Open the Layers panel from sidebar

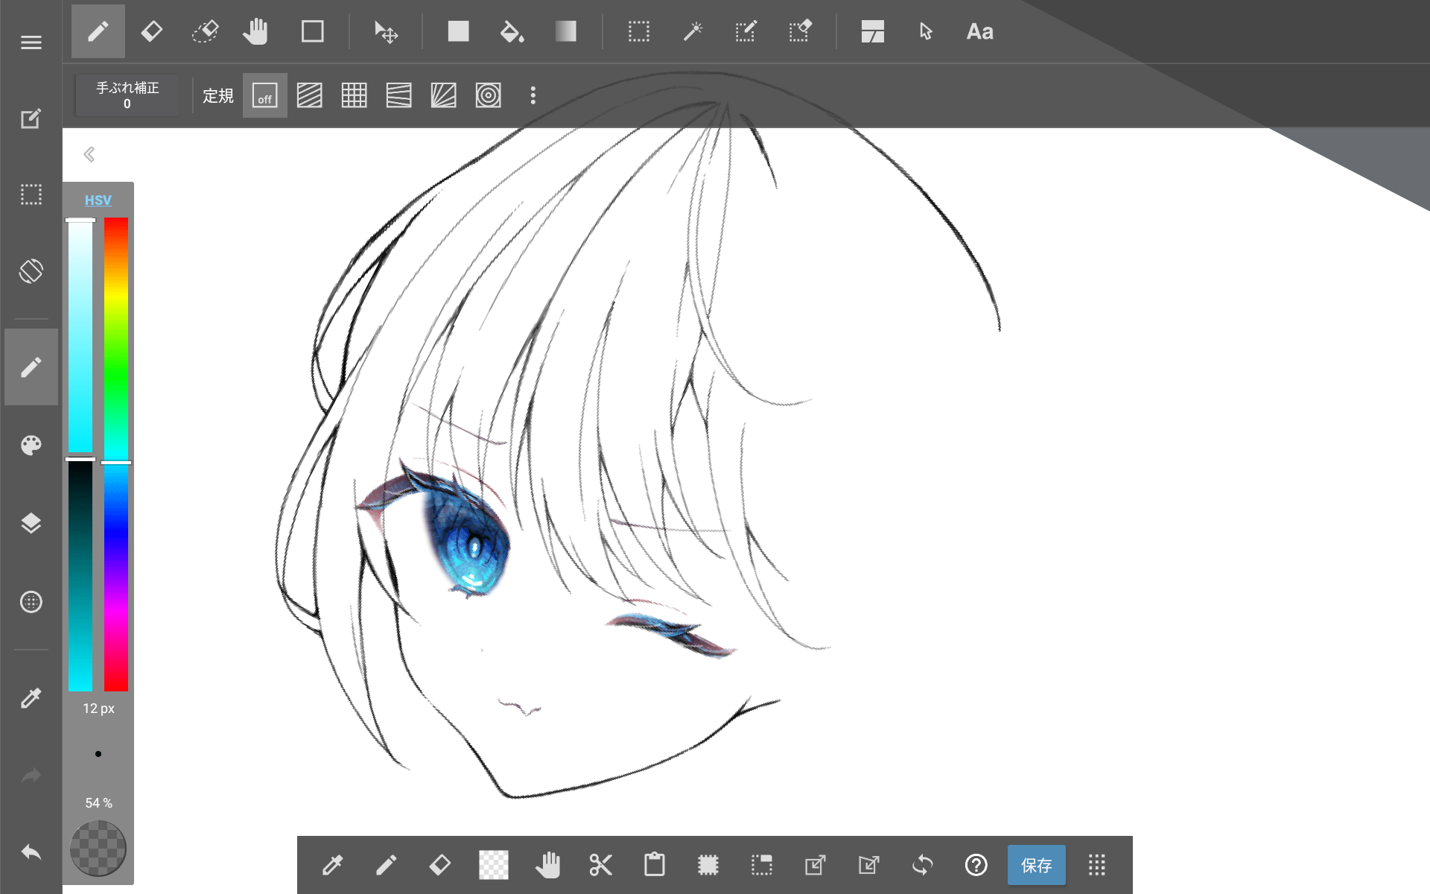[x=31, y=523]
